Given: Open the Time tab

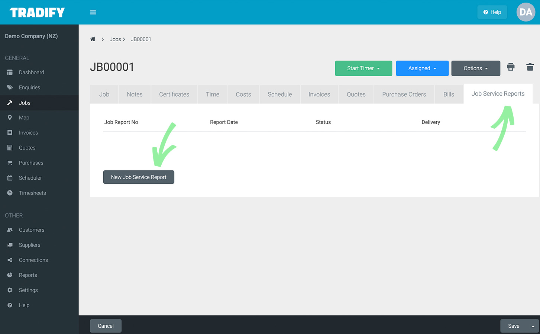Looking at the screenshot, I should [213, 94].
